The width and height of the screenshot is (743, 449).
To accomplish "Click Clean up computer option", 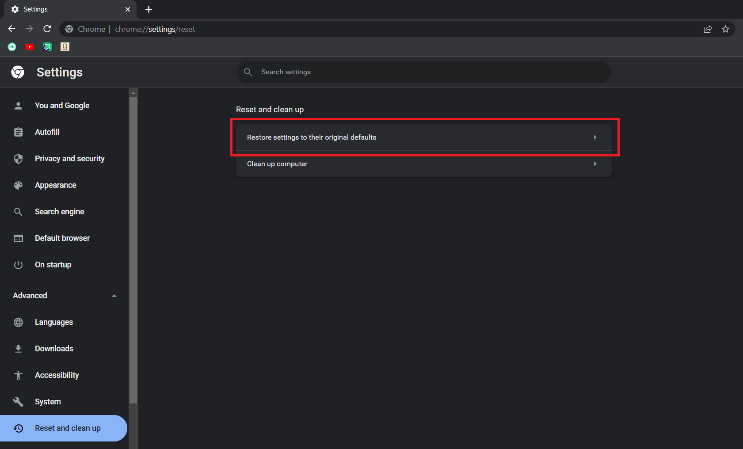I will coord(424,164).
